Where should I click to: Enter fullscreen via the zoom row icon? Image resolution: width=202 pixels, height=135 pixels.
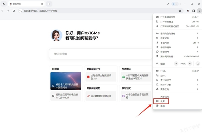(x=198, y=64)
